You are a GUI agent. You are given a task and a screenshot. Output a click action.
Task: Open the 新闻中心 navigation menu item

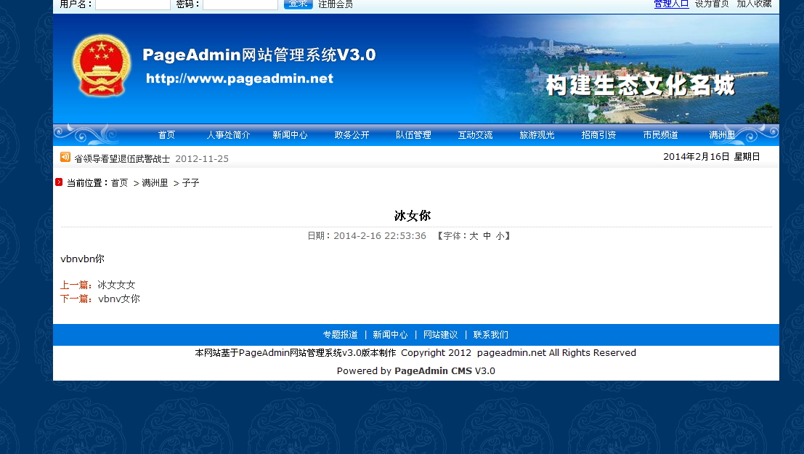[x=290, y=135]
